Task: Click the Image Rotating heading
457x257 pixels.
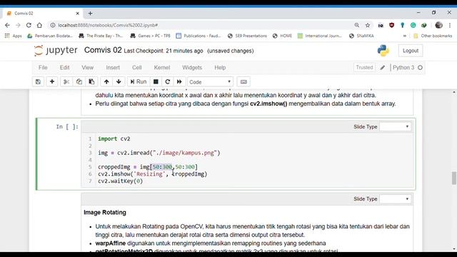Action: (x=105, y=213)
